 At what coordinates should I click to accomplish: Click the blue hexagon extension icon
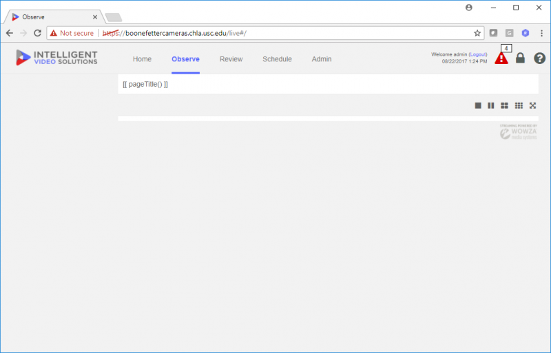(526, 33)
